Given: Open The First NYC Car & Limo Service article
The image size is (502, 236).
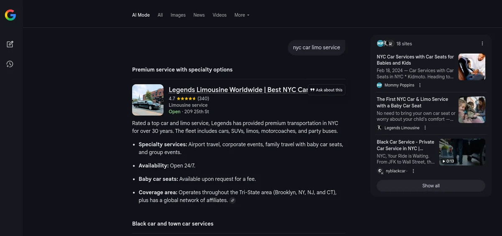Looking at the screenshot, I should pyautogui.click(x=412, y=102).
